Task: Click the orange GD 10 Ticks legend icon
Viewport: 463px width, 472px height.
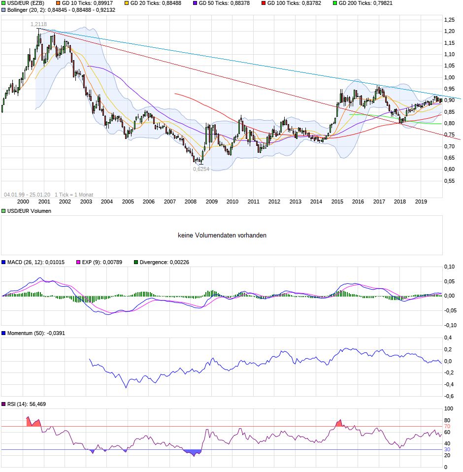Action: tap(58, 4)
